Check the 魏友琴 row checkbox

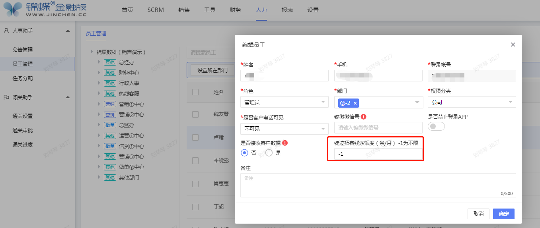coord(195,114)
